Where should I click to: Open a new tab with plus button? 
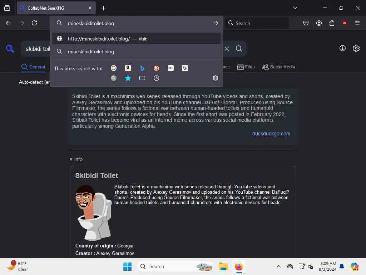coord(103,8)
